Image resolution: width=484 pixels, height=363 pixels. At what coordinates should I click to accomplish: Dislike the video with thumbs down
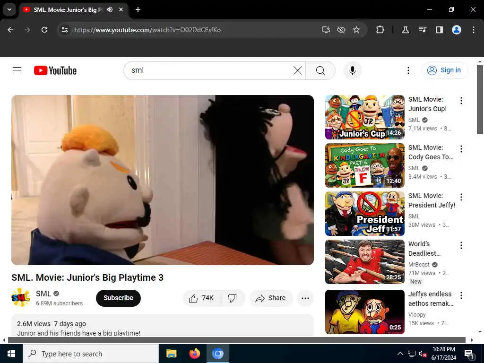pos(232,298)
